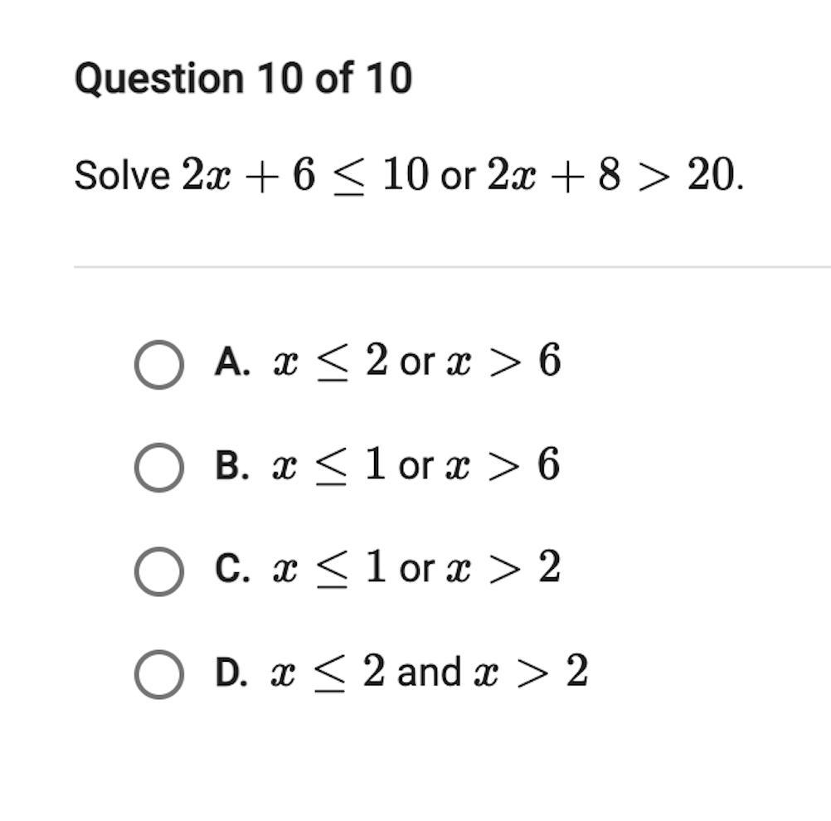Select the radio button for option A
Image resolution: width=831 pixels, height=821 pixels.
158,364
